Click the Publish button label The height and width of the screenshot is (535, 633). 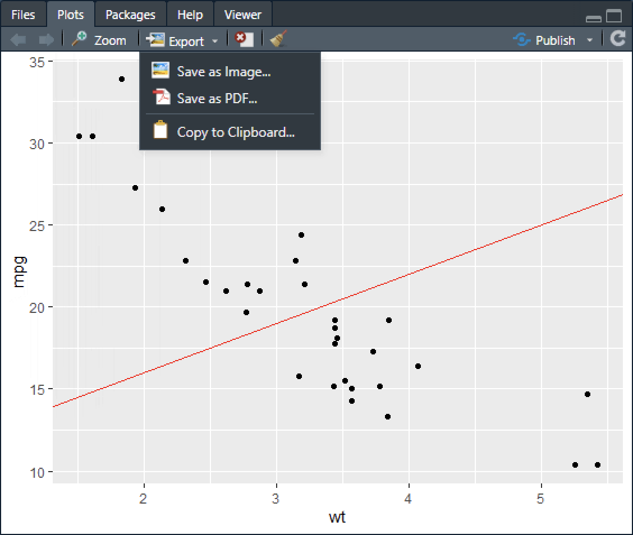click(556, 40)
